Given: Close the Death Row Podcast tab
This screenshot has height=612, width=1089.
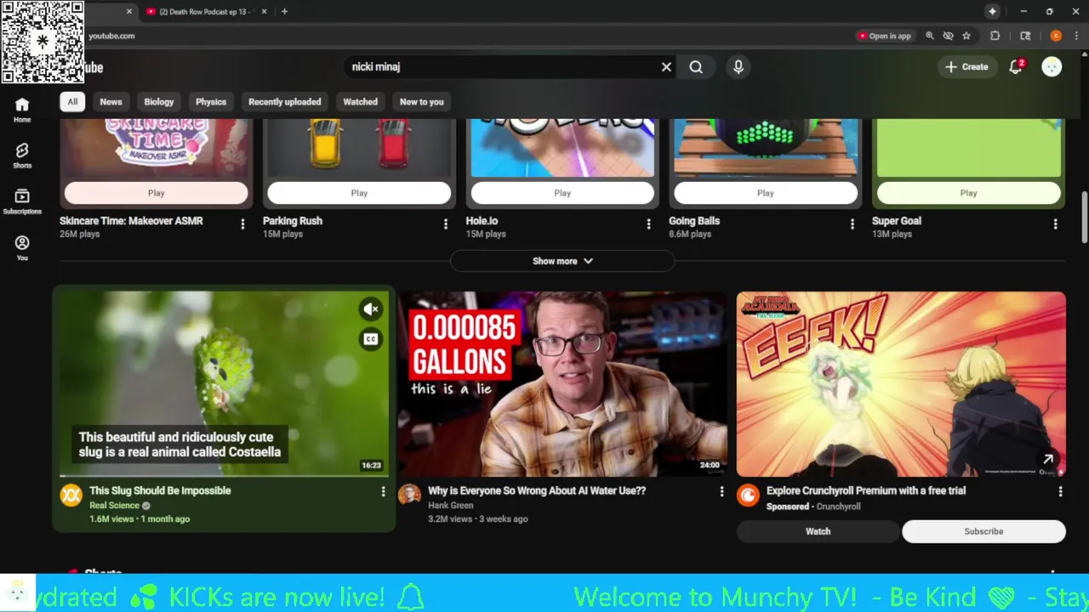Looking at the screenshot, I should pyautogui.click(x=264, y=12).
